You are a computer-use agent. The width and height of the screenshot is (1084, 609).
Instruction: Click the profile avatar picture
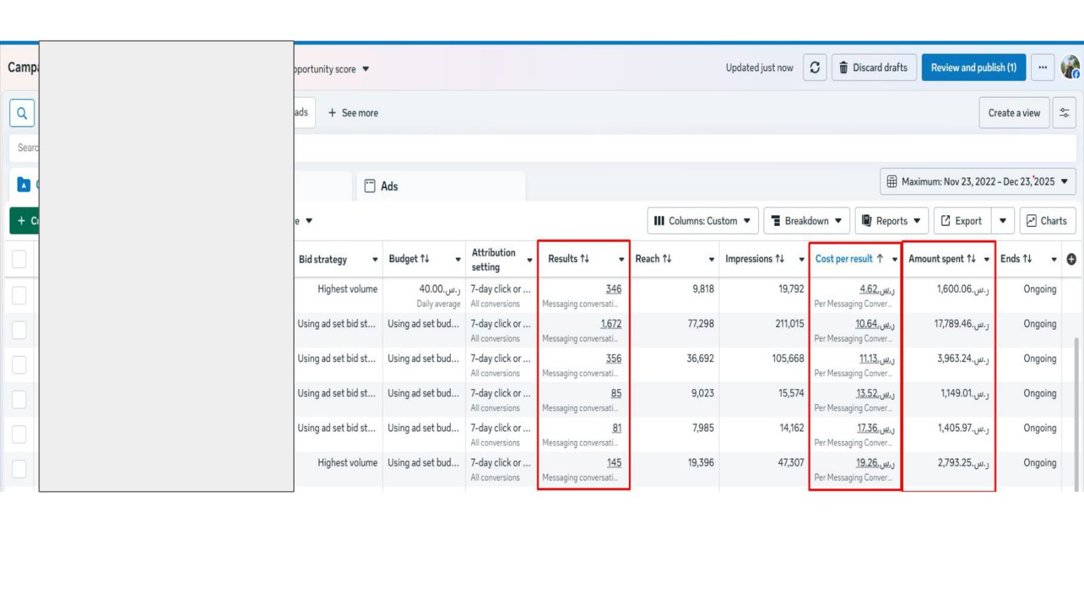[x=1070, y=67]
